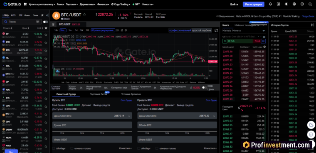Enable Айсберг checkbox in sell form
This screenshot has height=153, width=316.
click(138, 148)
